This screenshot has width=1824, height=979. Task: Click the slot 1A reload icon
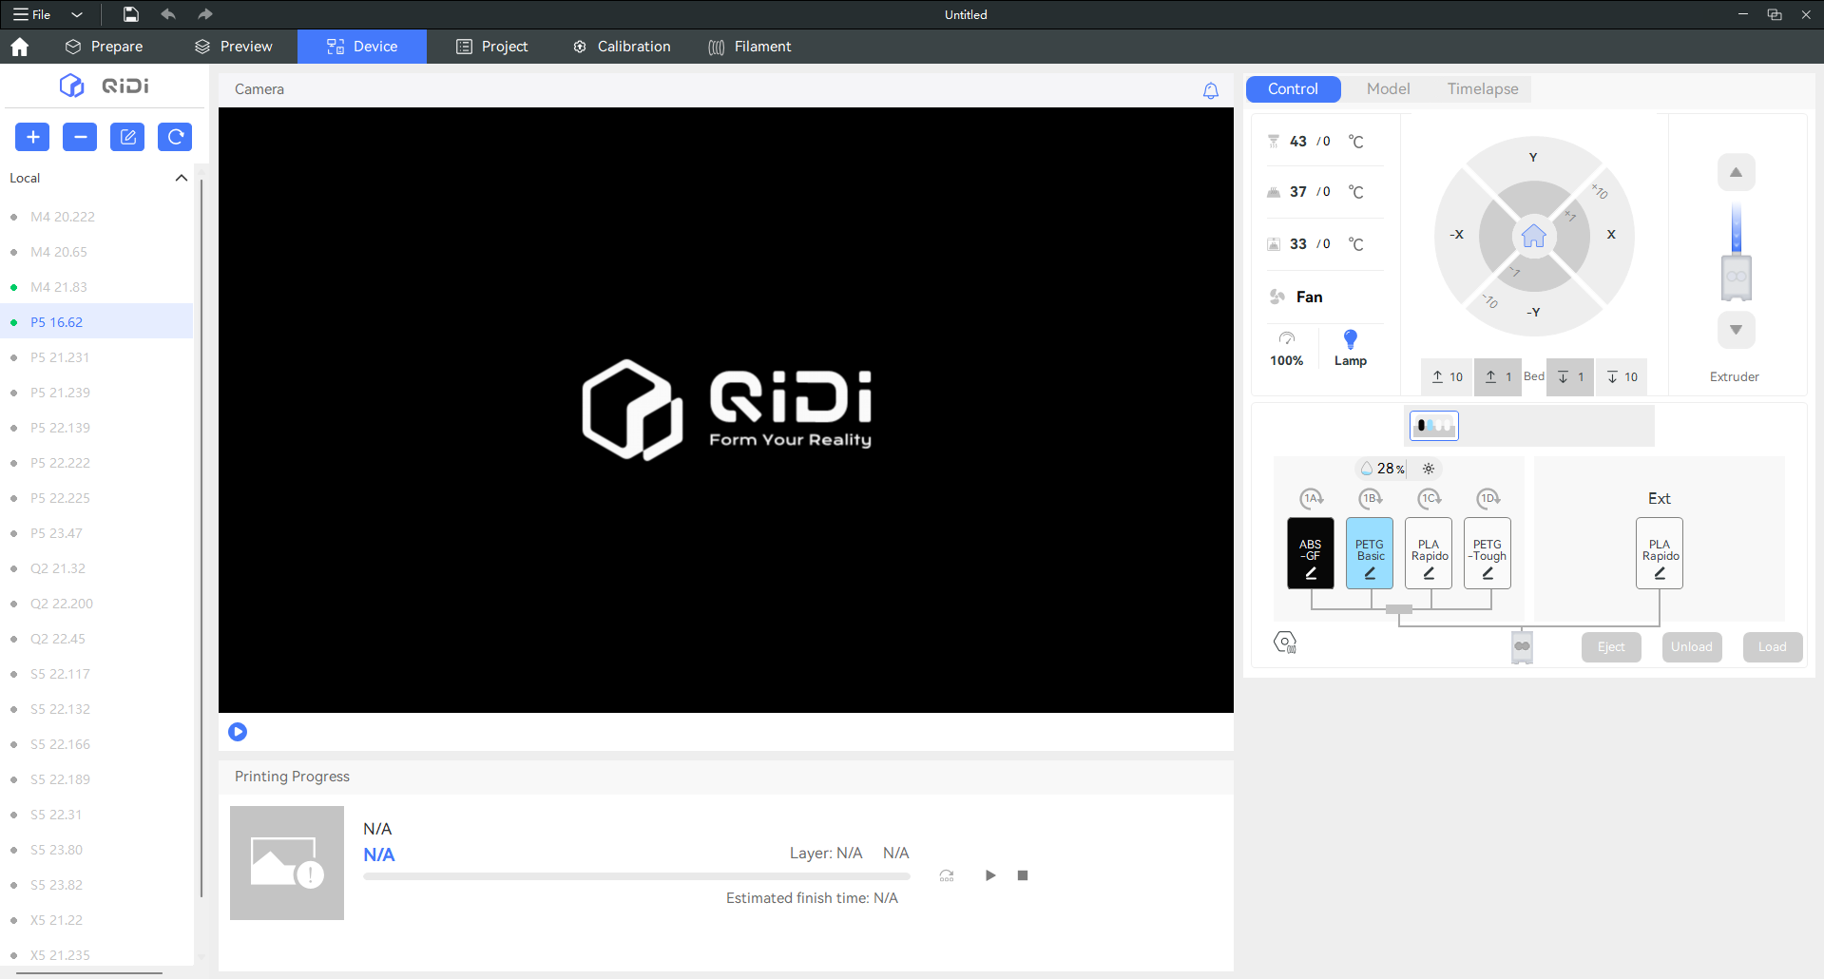1312,498
